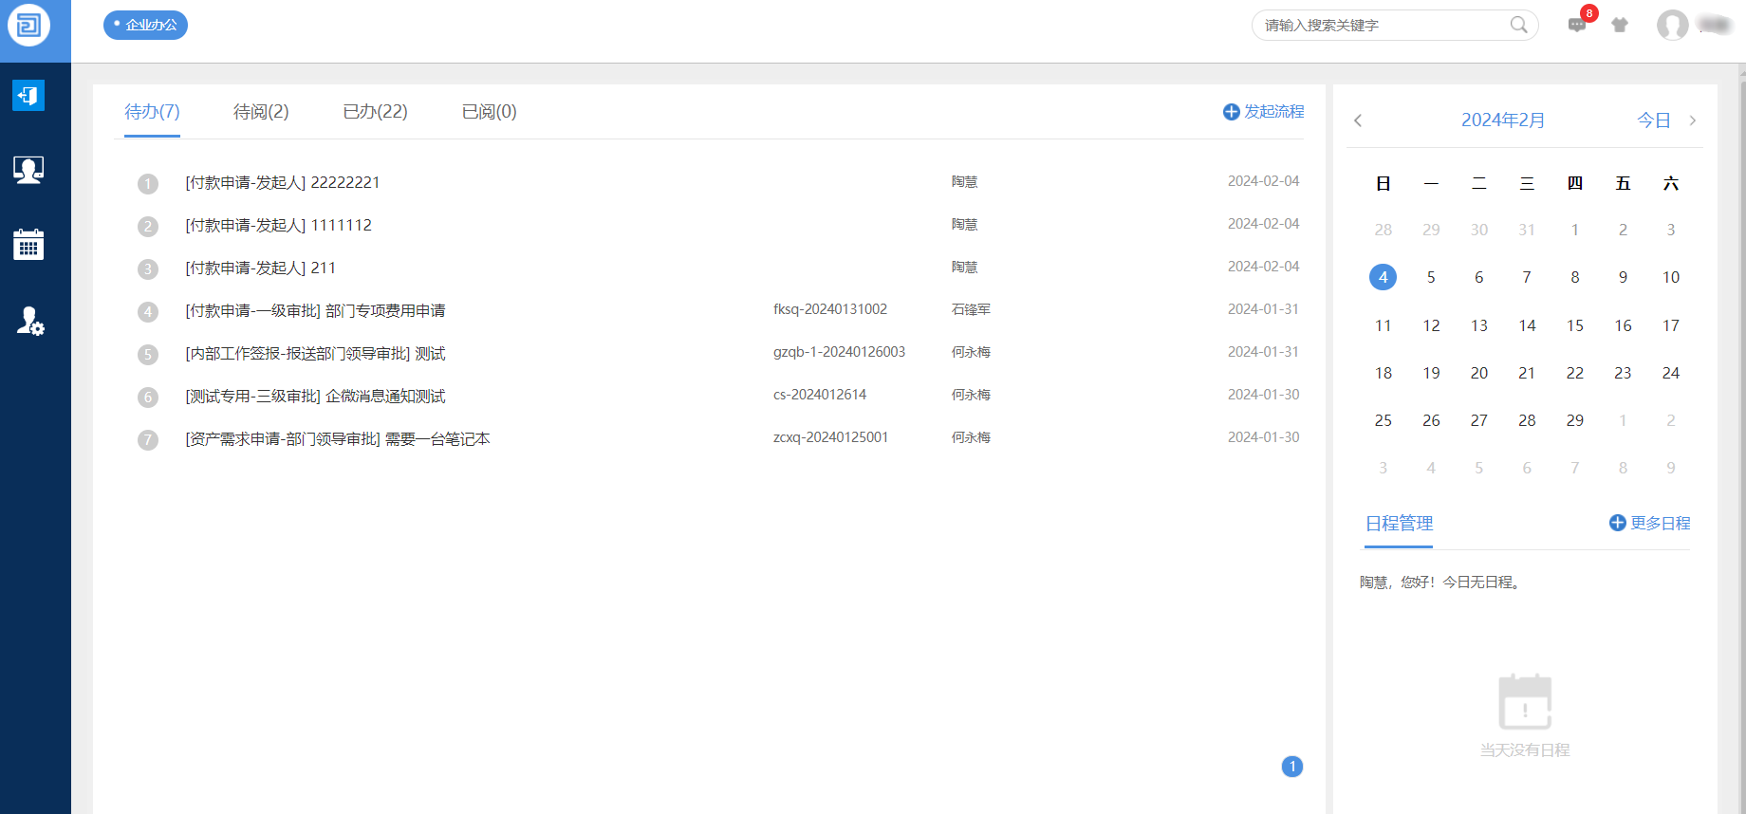The height and width of the screenshot is (814, 1746).
Task: Click sender name 石锋军
Action: coord(971,309)
